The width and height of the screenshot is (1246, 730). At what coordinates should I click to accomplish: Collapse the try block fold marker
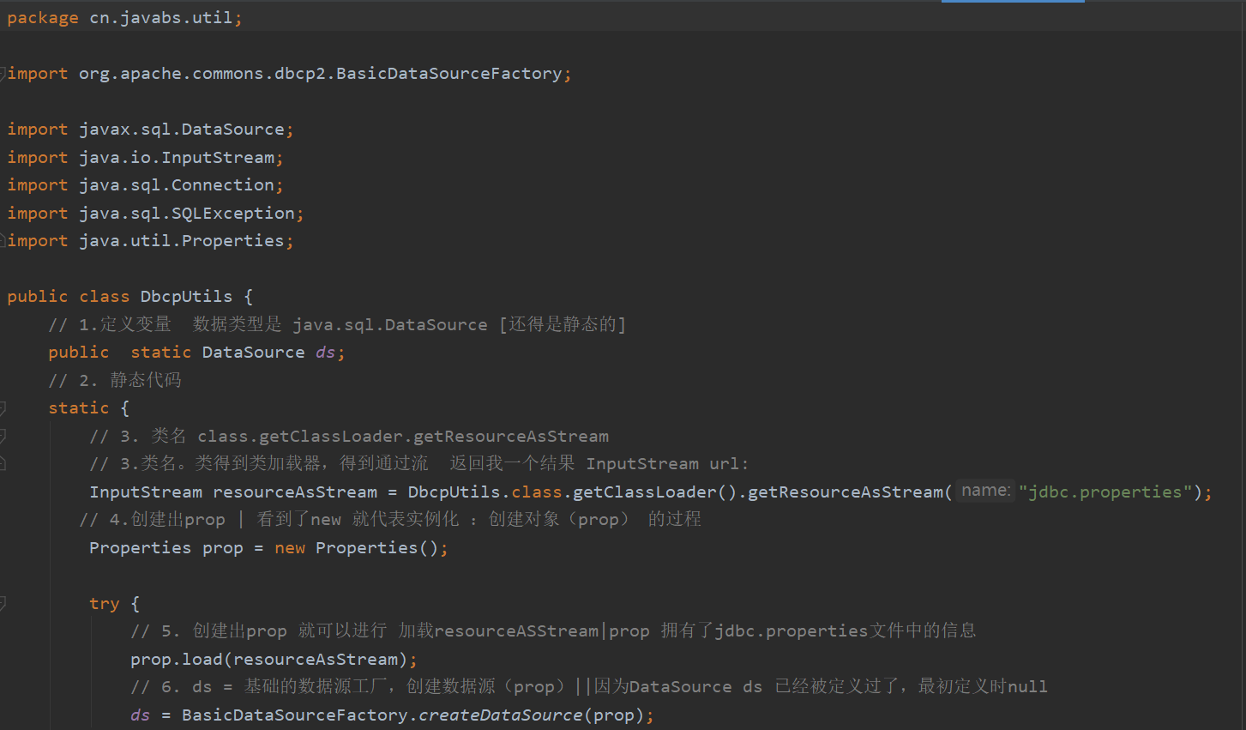3,604
